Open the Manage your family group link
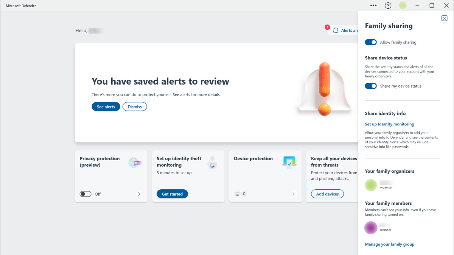This screenshot has height=255, width=454. [x=390, y=244]
